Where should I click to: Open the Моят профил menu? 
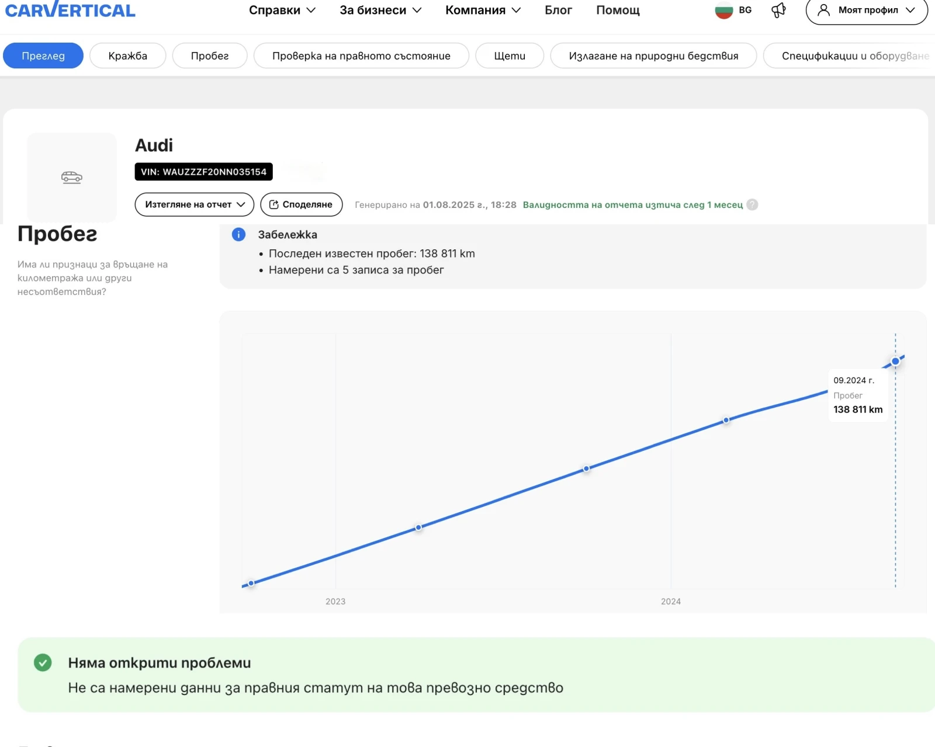(867, 11)
